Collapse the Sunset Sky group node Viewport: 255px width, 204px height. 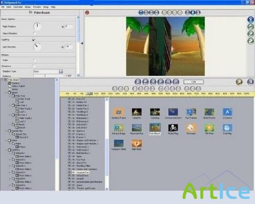click(6, 131)
